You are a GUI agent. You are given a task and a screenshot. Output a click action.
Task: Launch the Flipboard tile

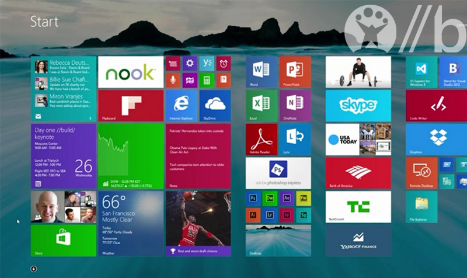point(131,106)
